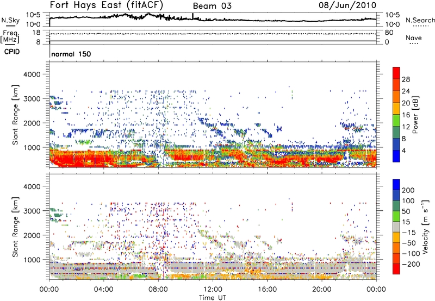Click the 'Velocity [m s-1]' colorbar label
Viewport: 435px width, 301px height.
click(425, 227)
